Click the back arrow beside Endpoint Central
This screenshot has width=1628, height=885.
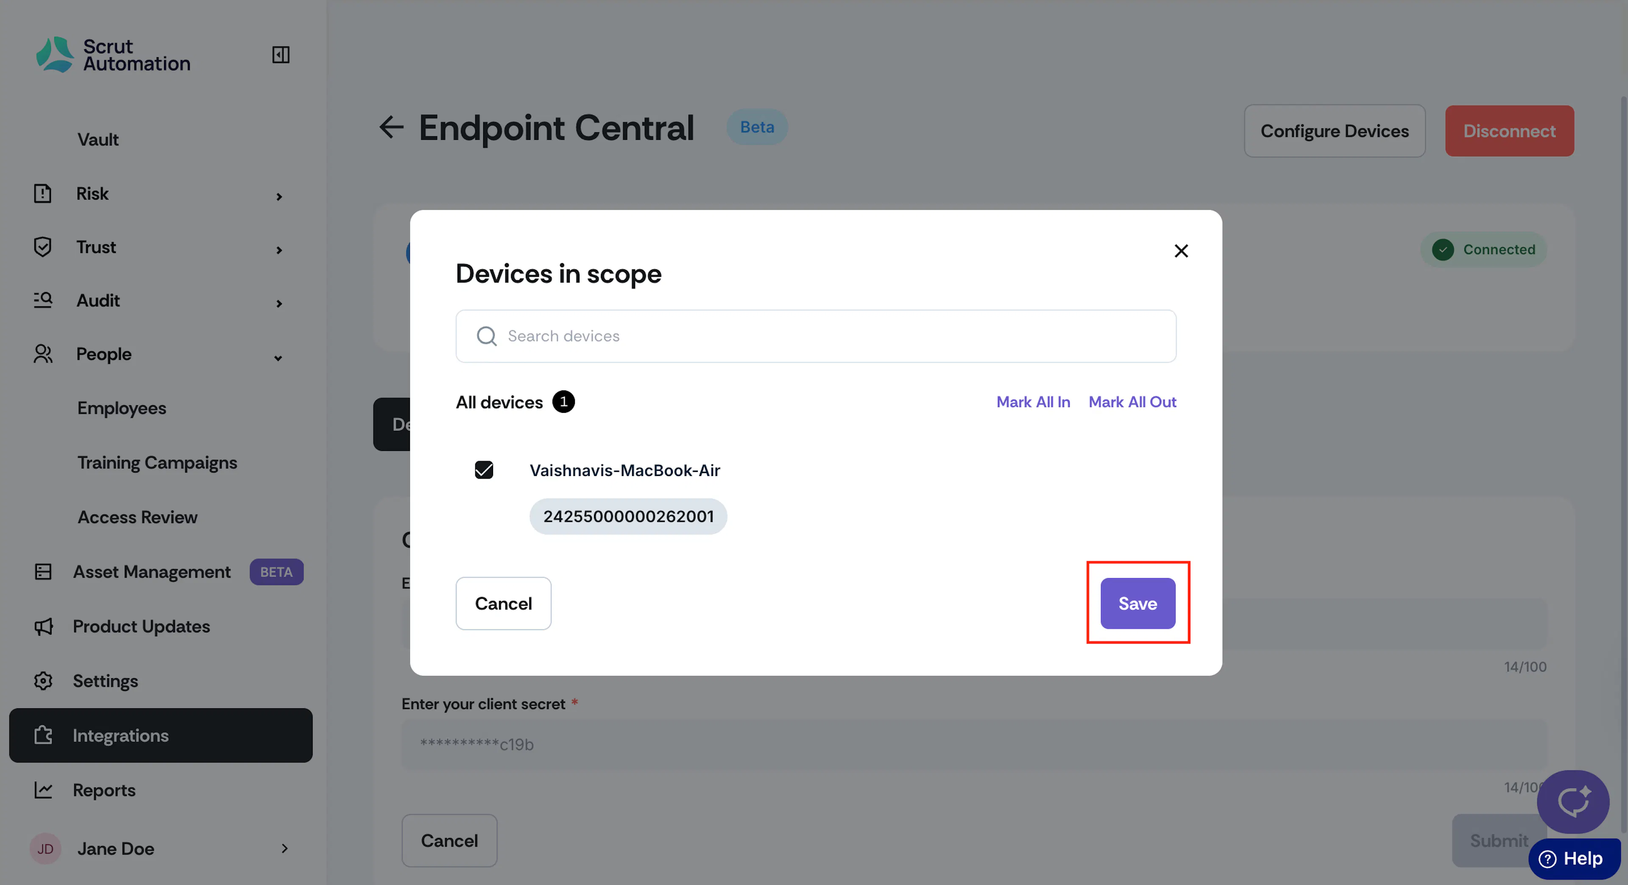[x=391, y=127]
